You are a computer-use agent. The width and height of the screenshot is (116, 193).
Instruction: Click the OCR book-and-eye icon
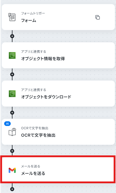coord(12,132)
